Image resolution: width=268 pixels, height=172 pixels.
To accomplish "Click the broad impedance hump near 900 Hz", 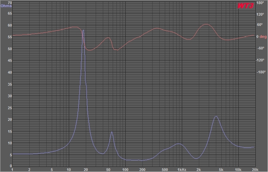I will tap(178, 144).
